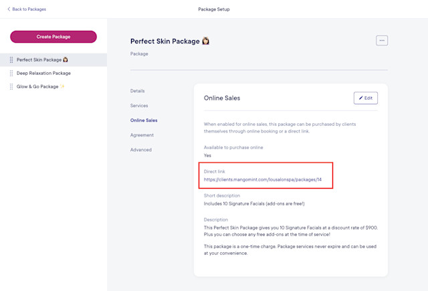Screen dimensions: 428x291
Task: Open the three-dot more options menu
Action: pyautogui.click(x=382, y=40)
